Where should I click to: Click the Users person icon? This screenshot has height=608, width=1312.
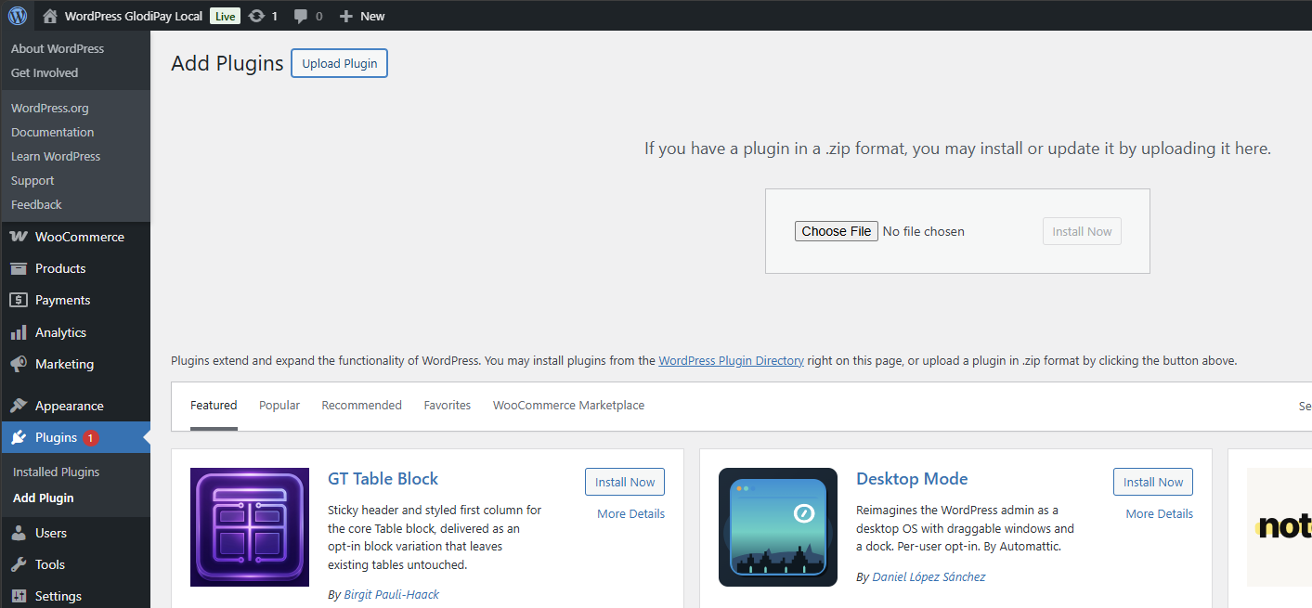(19, 533)
